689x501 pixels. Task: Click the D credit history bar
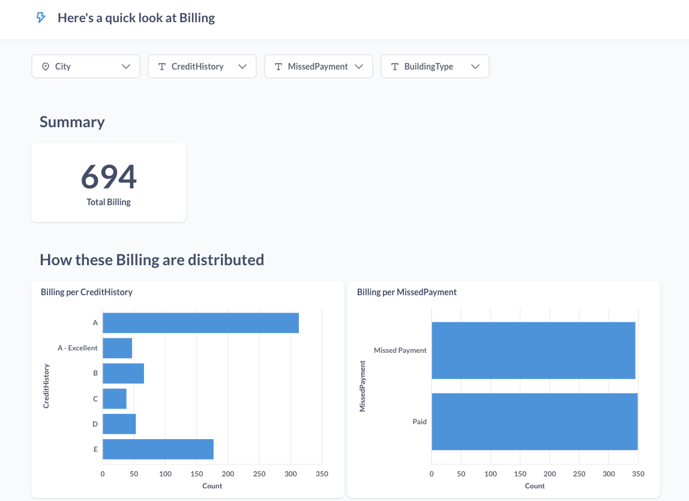click(x=119, y=424)
